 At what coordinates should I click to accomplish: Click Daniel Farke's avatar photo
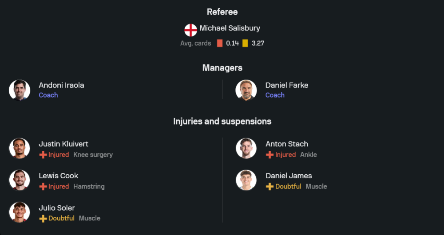[246, 90]
